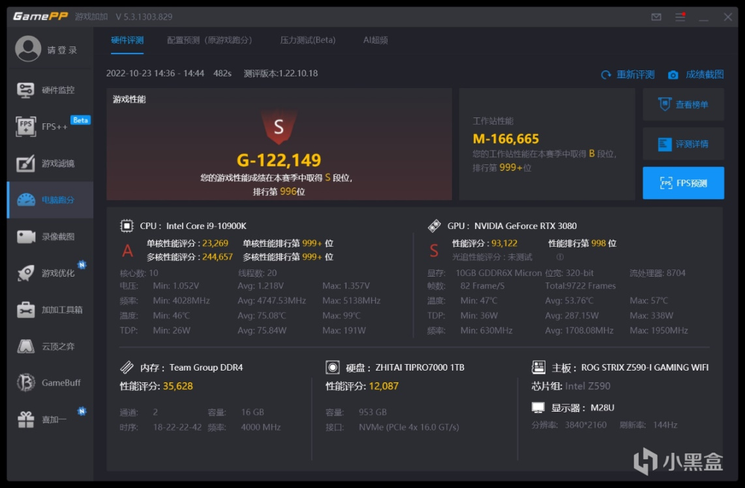Click the CPU grade A letter
745x488 pixels.
[127, 251]
